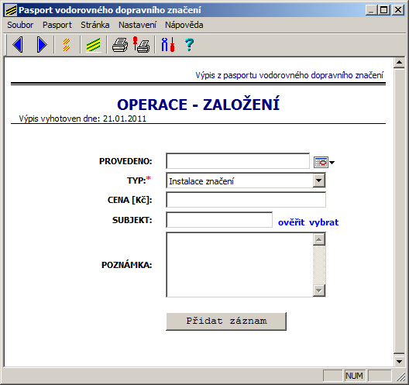
Task: Open print setup with pin-and-printer icon
Action: pos(141,45)
